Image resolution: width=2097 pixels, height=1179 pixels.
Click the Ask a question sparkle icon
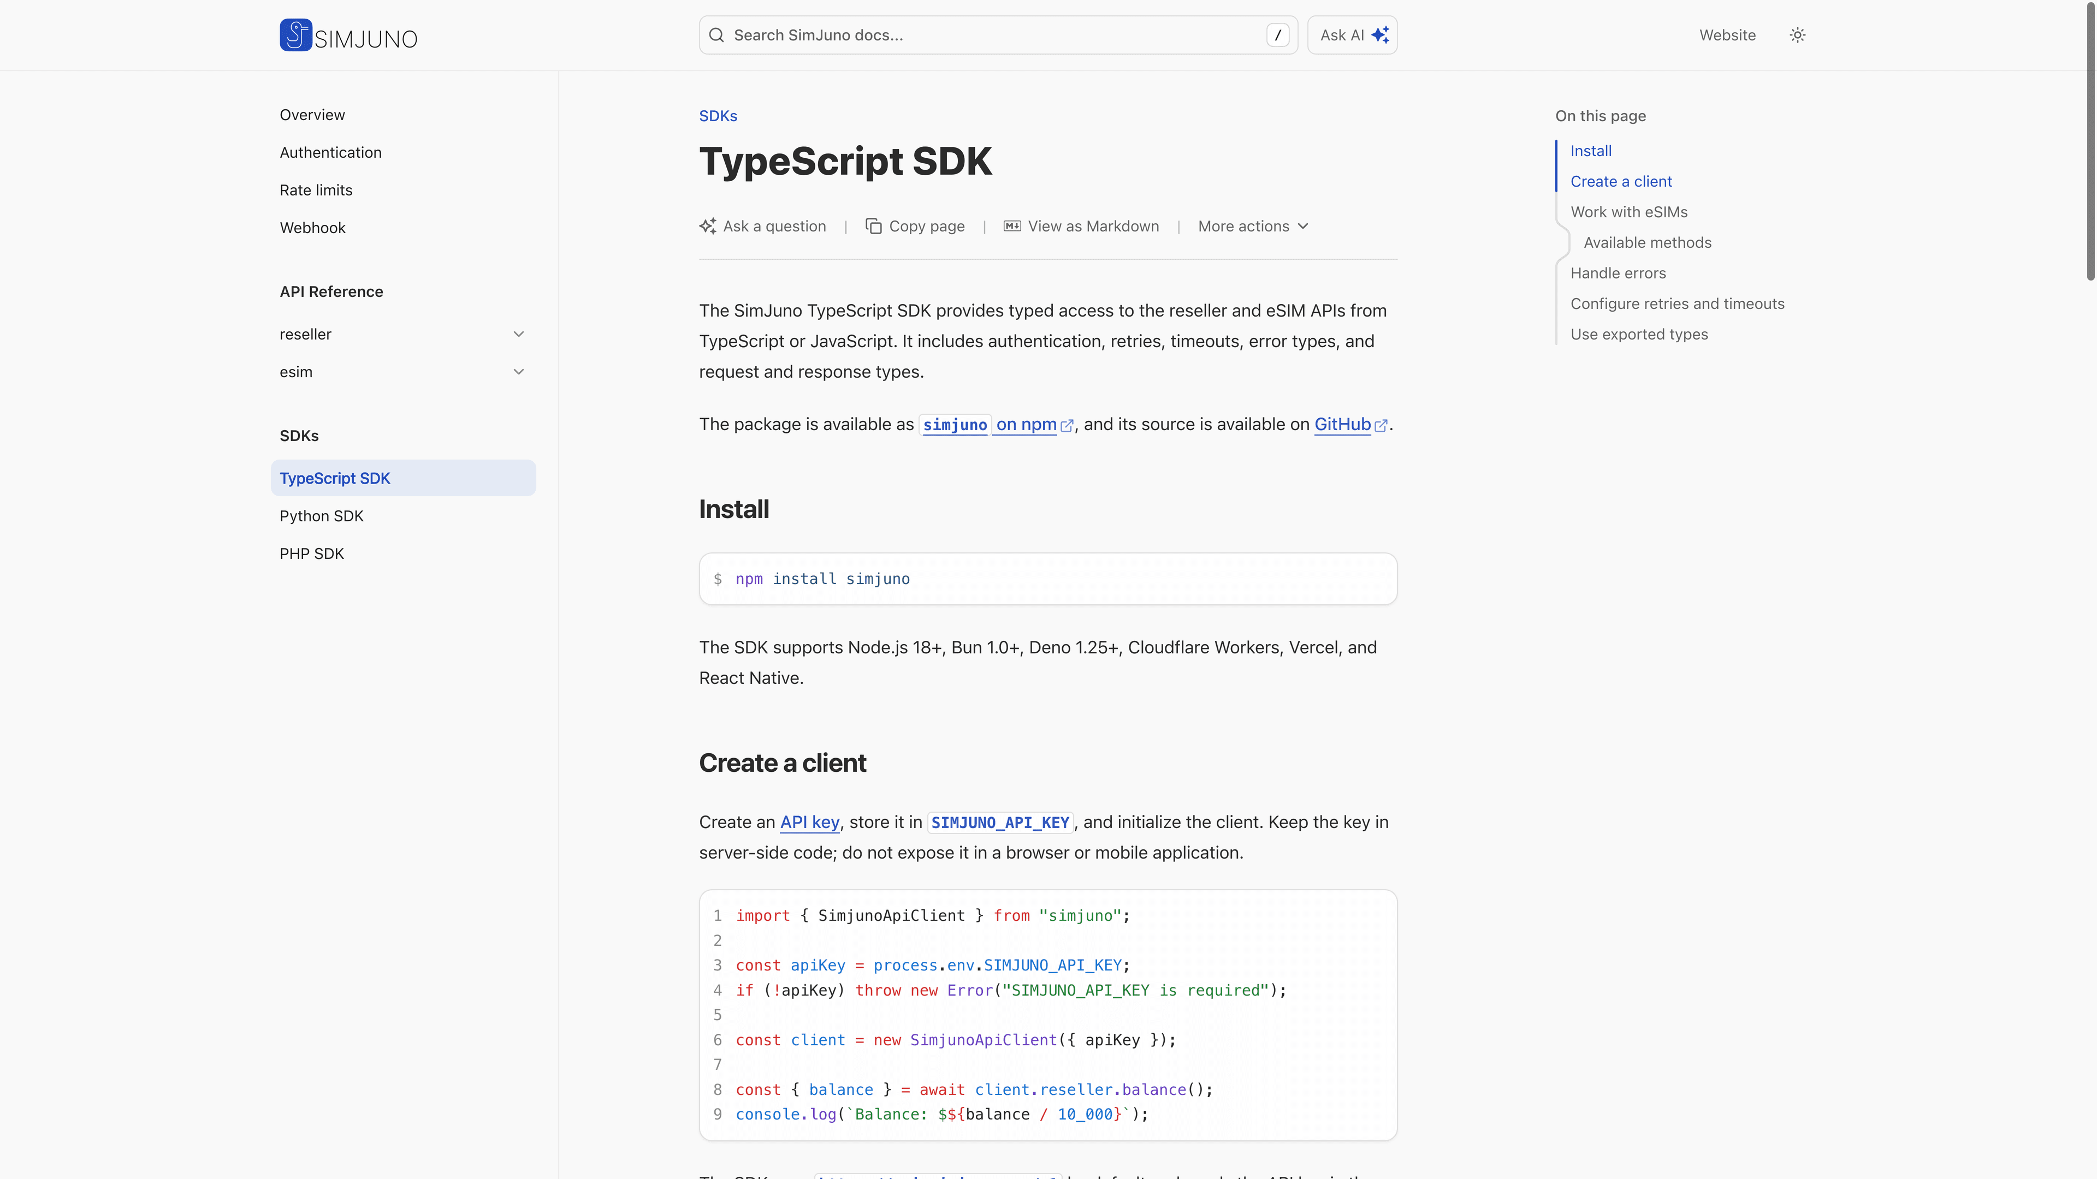(707, 226)
